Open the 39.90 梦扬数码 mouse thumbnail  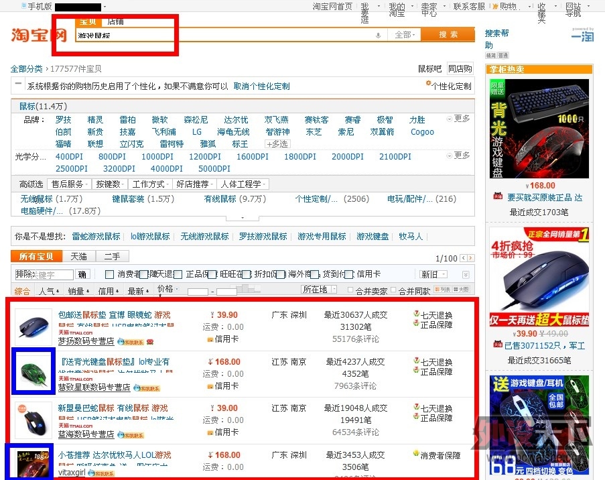click(x=33, y=326)
